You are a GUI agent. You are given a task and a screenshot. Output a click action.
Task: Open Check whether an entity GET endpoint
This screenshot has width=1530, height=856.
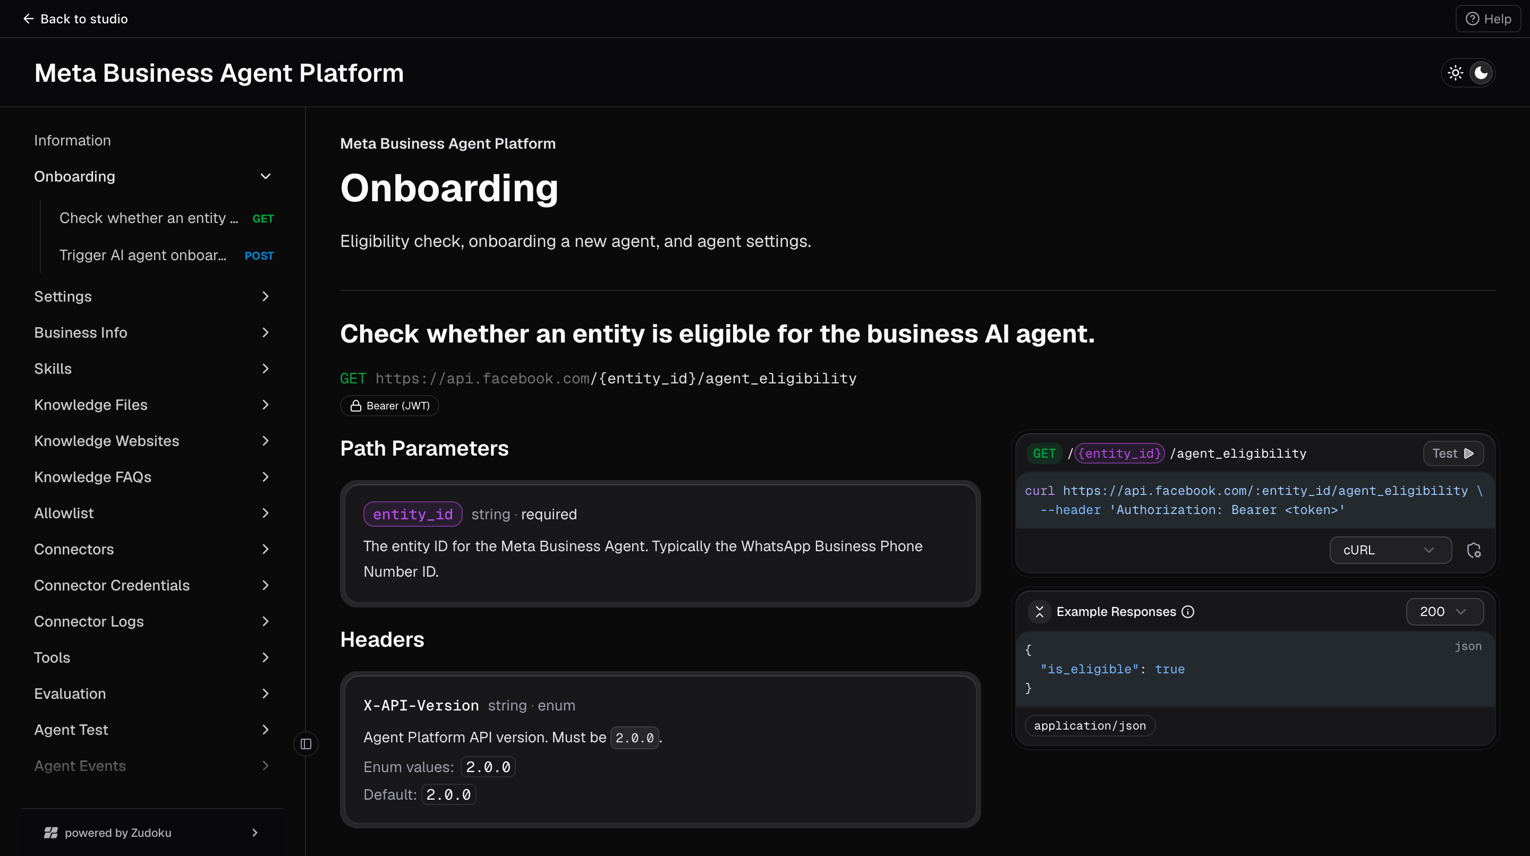(166, 218)
